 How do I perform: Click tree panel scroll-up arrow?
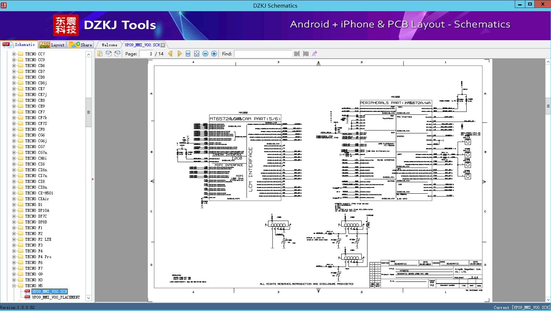88,54
